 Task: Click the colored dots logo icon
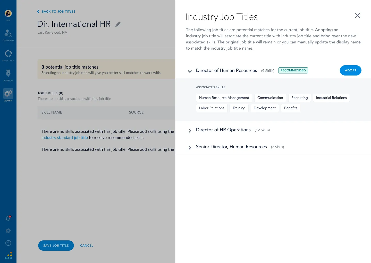tap(9, 255)
